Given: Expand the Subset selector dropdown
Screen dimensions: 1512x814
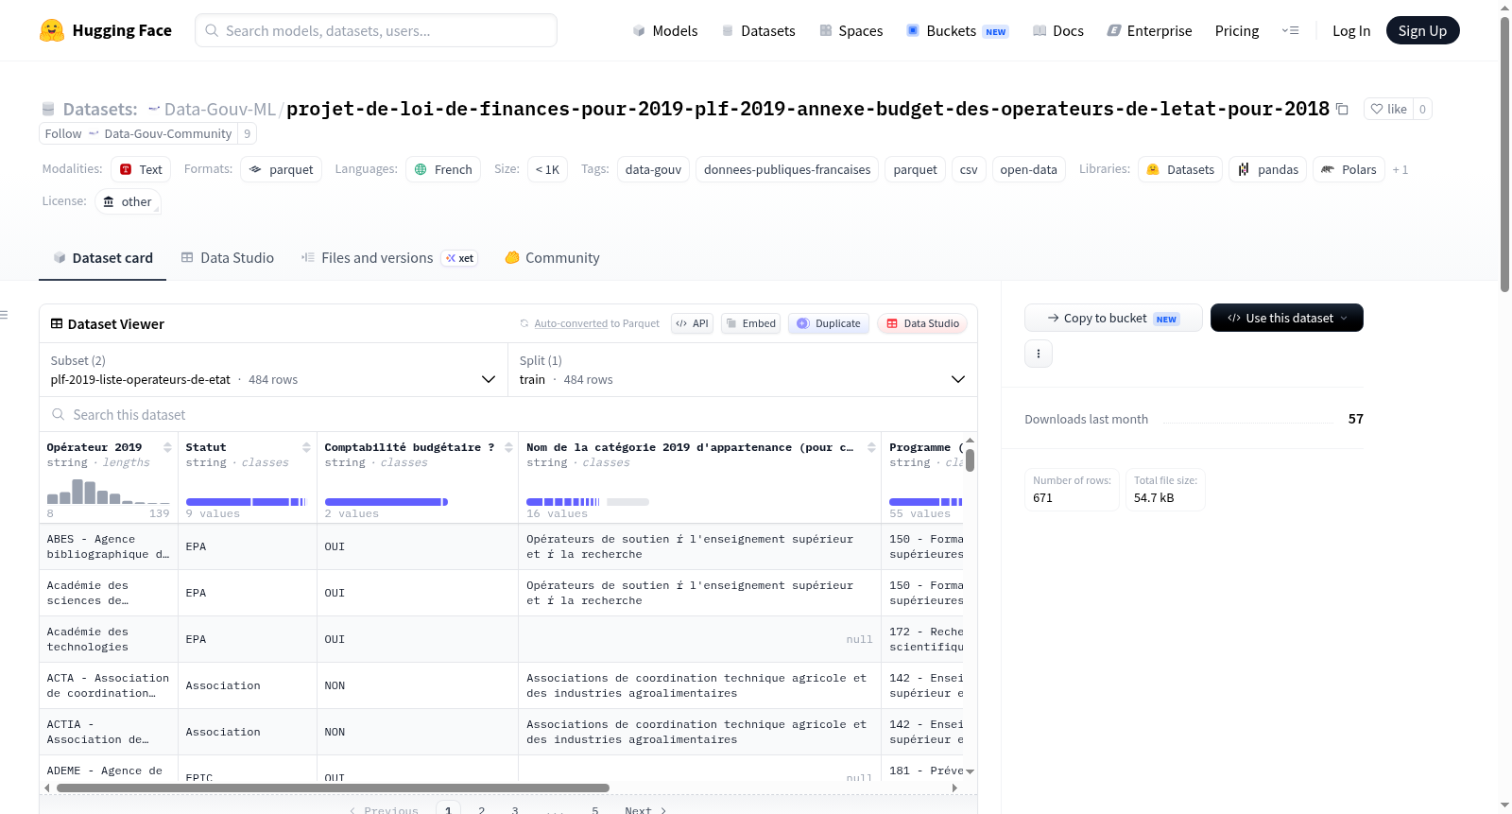Looking at the screenshot, I should [273, 370].
